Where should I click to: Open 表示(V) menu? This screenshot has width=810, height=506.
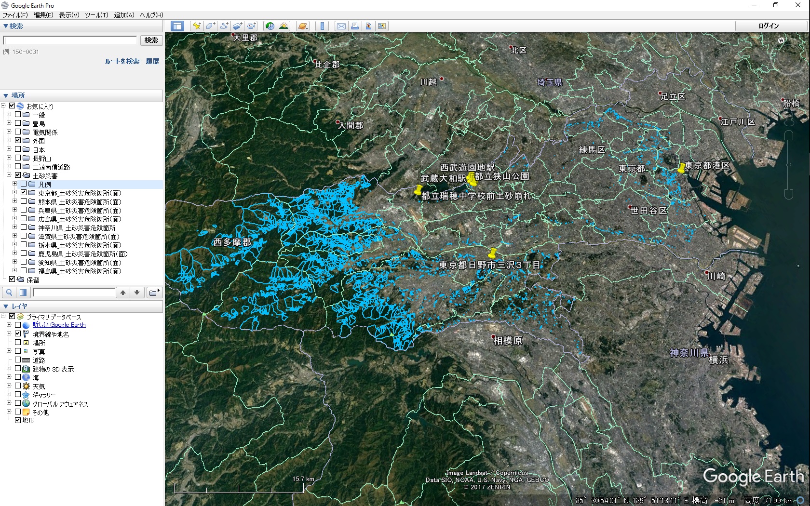tap(69, 15)
